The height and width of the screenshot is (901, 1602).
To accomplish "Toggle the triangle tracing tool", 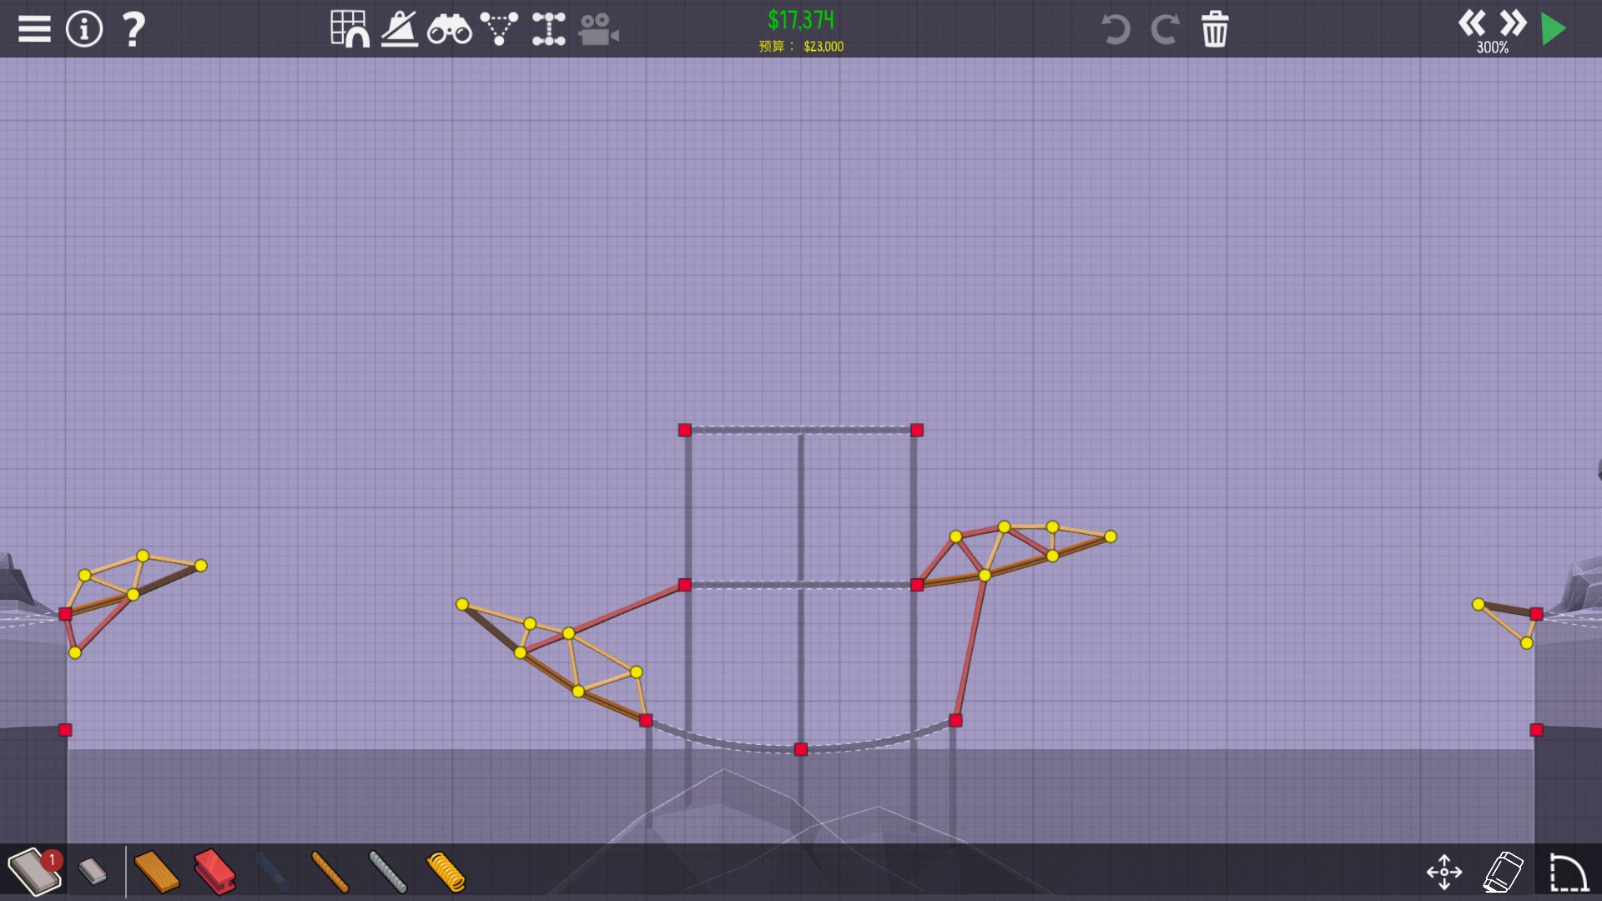I will (x=499, y=29).
